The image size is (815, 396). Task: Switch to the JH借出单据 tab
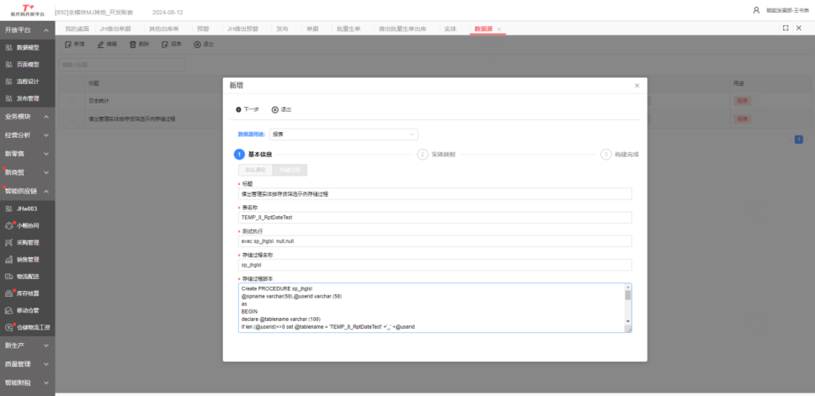(x=115, y=29)
